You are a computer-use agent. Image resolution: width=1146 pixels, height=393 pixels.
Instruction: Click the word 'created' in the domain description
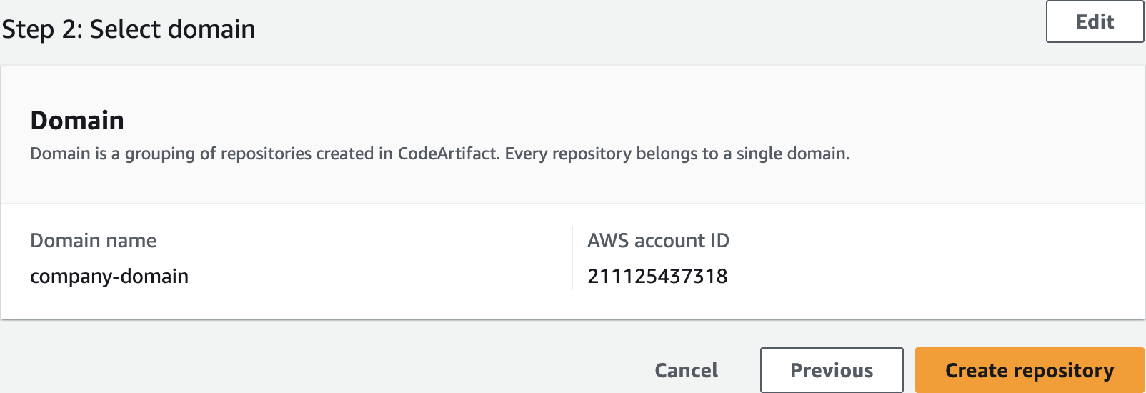click(x=345, y=154)
